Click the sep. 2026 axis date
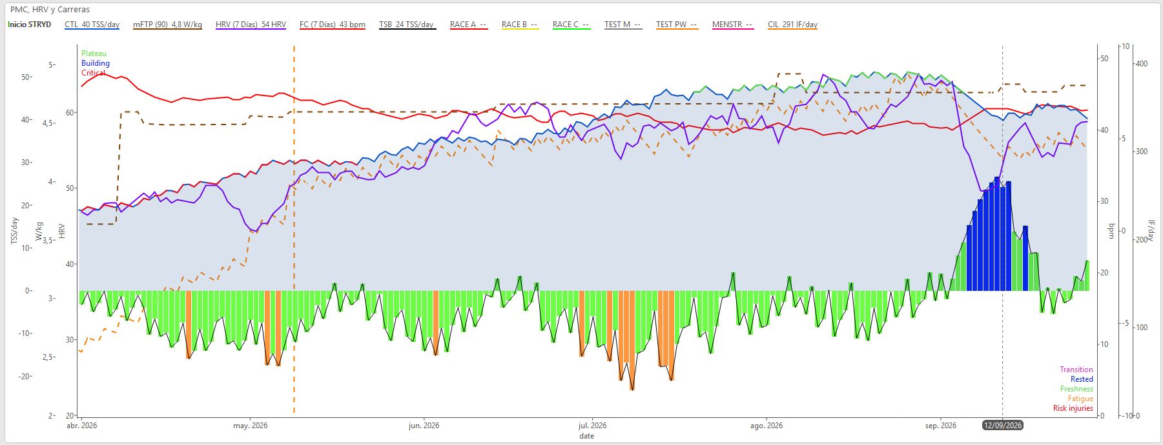Viewport: 1163px width, 445px height. coord(940,426)
